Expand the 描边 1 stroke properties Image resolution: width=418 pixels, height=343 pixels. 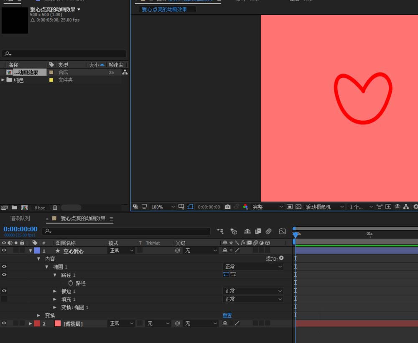55,291
